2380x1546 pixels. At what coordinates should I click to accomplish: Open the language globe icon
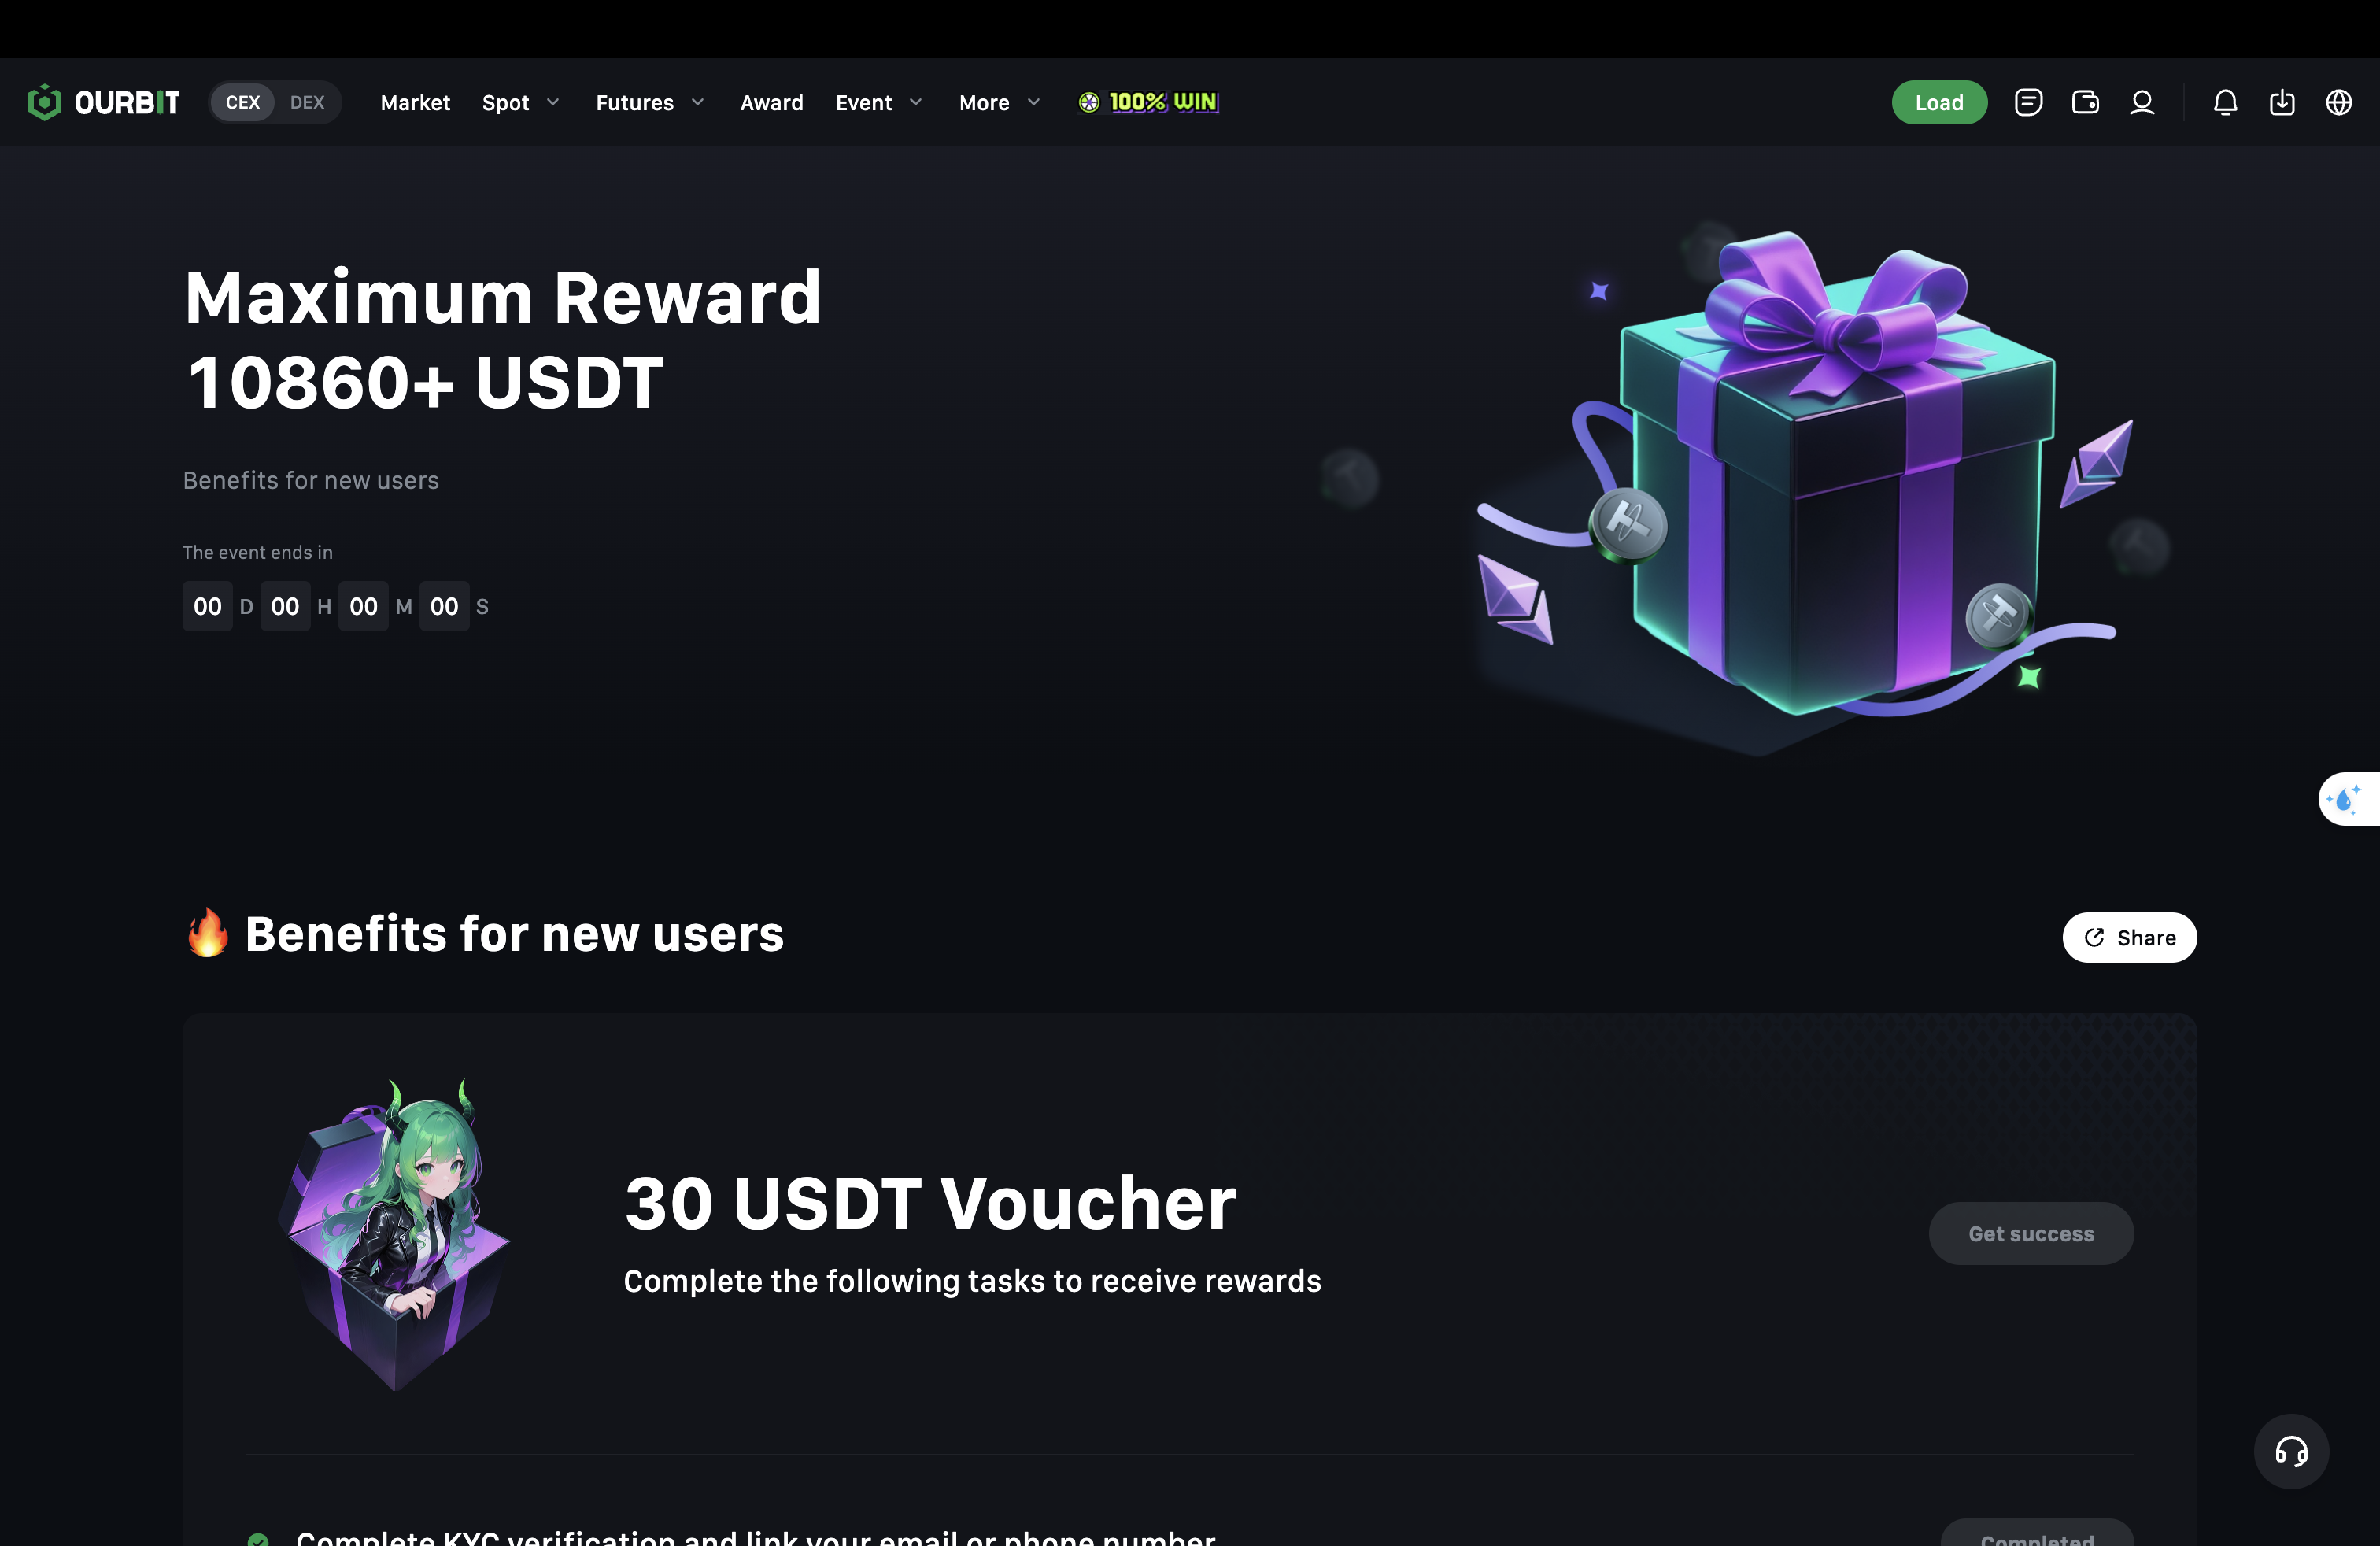(x=2339, y=102)
